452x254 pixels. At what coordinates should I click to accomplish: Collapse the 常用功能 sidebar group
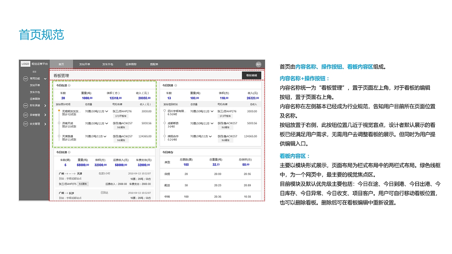click(x=45, y=79)
